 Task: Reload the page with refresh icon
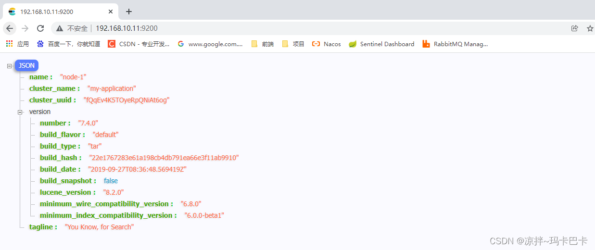click(x=40, y=28)
